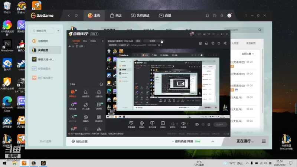
Task: Open the 全部比赛 filter dropdown
Action: point(248,54)
